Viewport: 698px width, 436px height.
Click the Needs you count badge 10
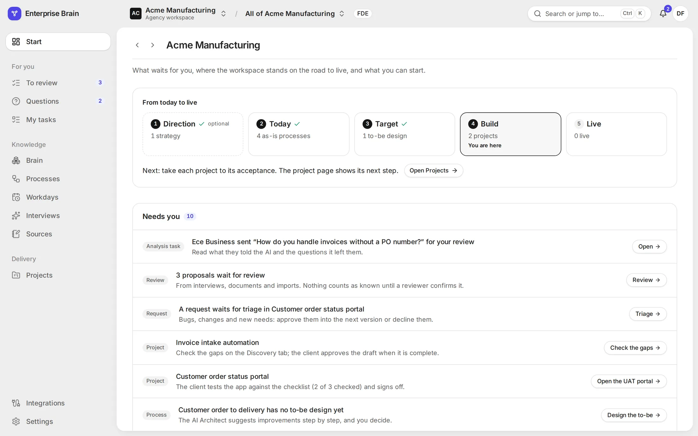point(190,216)
